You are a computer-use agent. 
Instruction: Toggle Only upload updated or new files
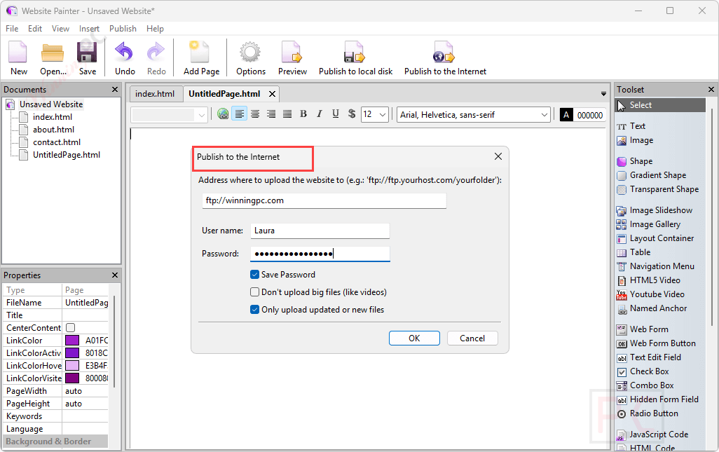255,310
